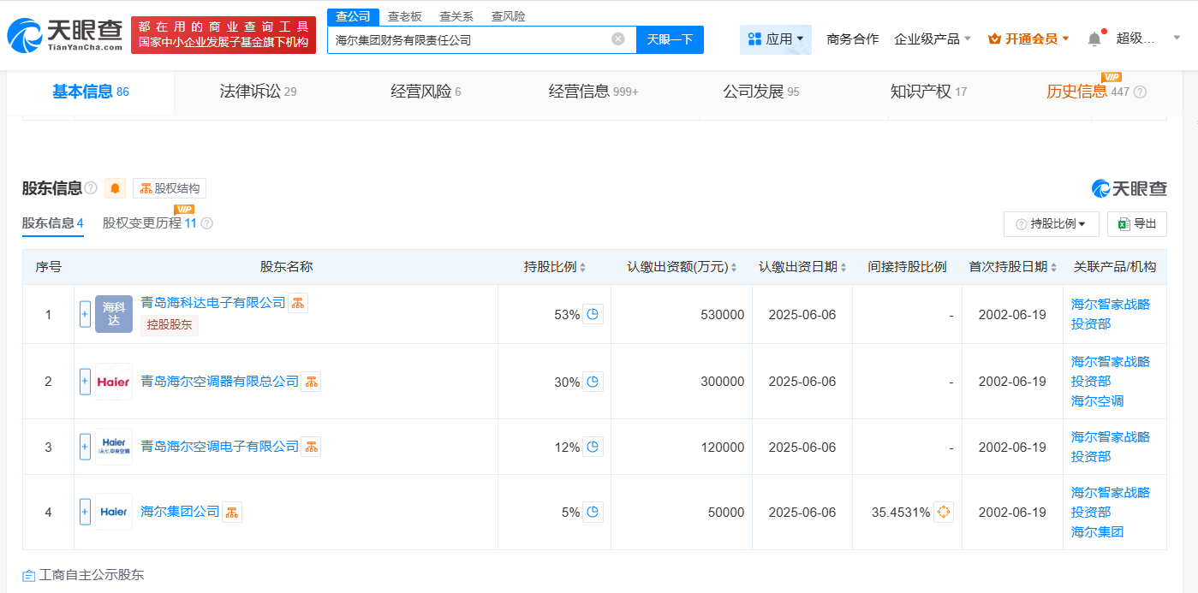
Task: Export shareholder list with 导出 button
Action: click(x=1137, y=223)
